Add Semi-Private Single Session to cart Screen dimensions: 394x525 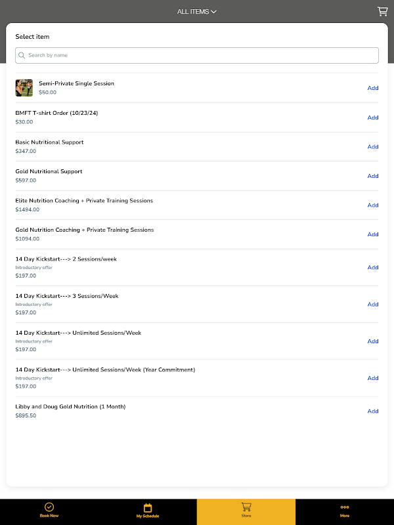[373, 88]
